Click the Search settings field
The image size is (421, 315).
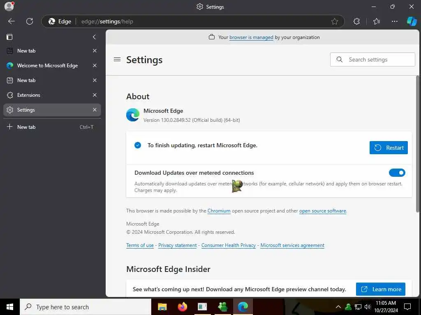pos(372,59)
